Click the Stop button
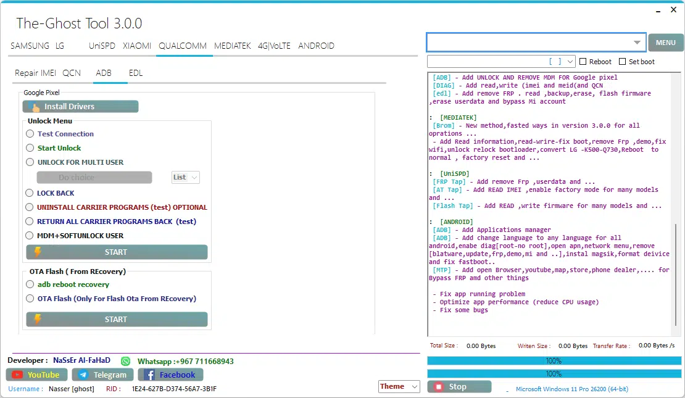This screenshot has height=398, width=685. pyautogui.click(x=459, y=387)
